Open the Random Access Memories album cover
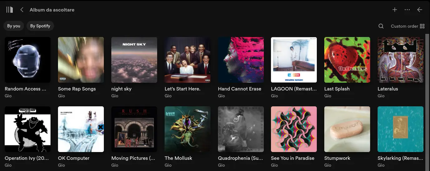The width and height of the screenshot is (430, 171). coord(27,60)
